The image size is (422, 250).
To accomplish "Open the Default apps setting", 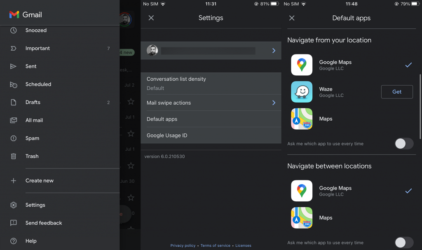I will click(x=211, y=119).
